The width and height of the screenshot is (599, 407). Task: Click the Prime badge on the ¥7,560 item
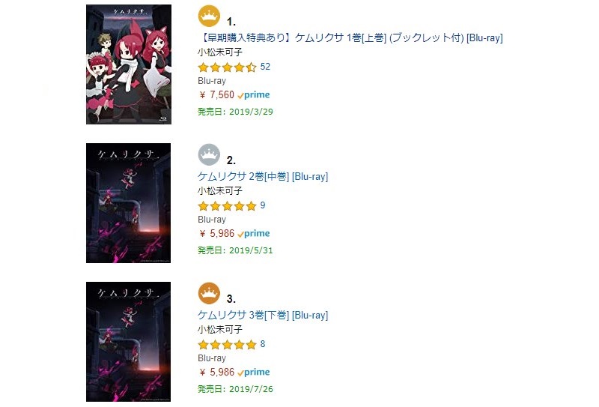coord(254,95)
